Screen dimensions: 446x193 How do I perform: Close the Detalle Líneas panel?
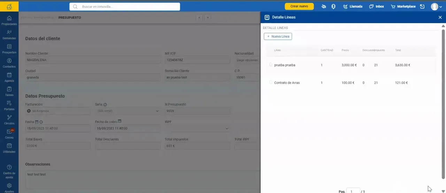[440, 17]
